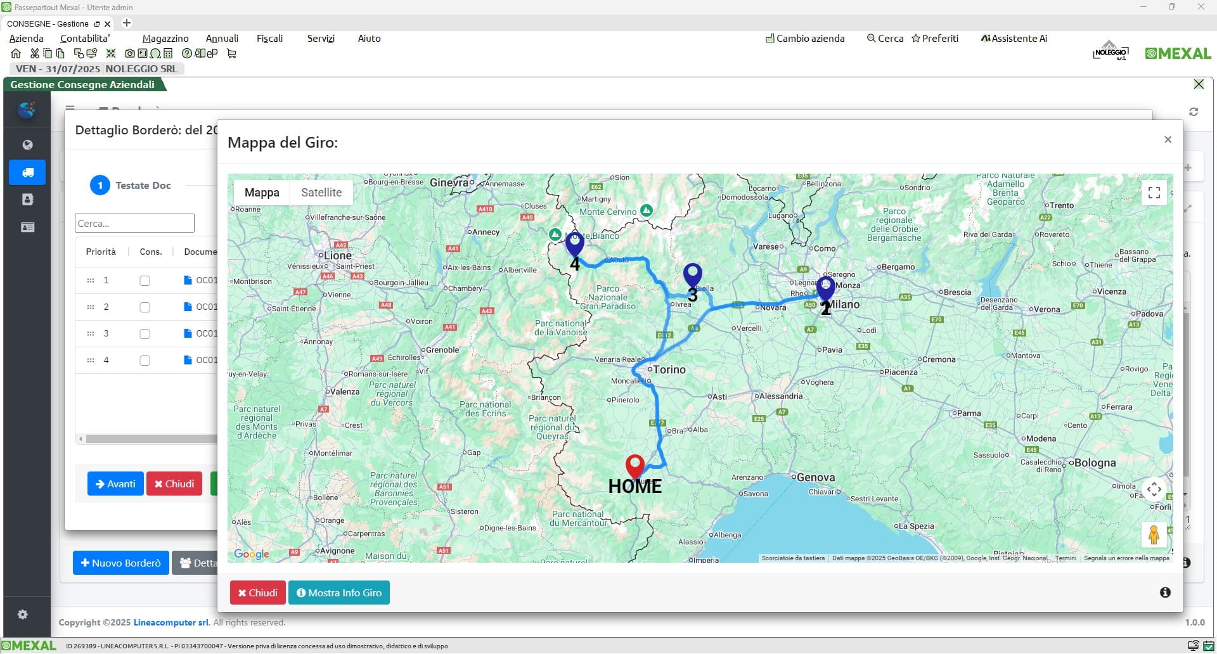The width and height of the screenshot is (1217, 654).
Task: Open the address book sidebar icon
Action: tap(27, 200)
